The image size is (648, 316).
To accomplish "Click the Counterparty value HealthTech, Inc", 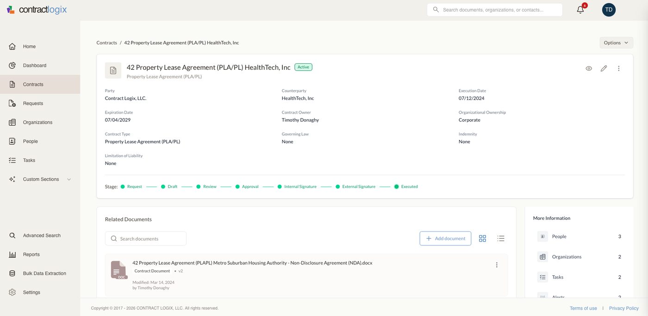I will 298,98.
